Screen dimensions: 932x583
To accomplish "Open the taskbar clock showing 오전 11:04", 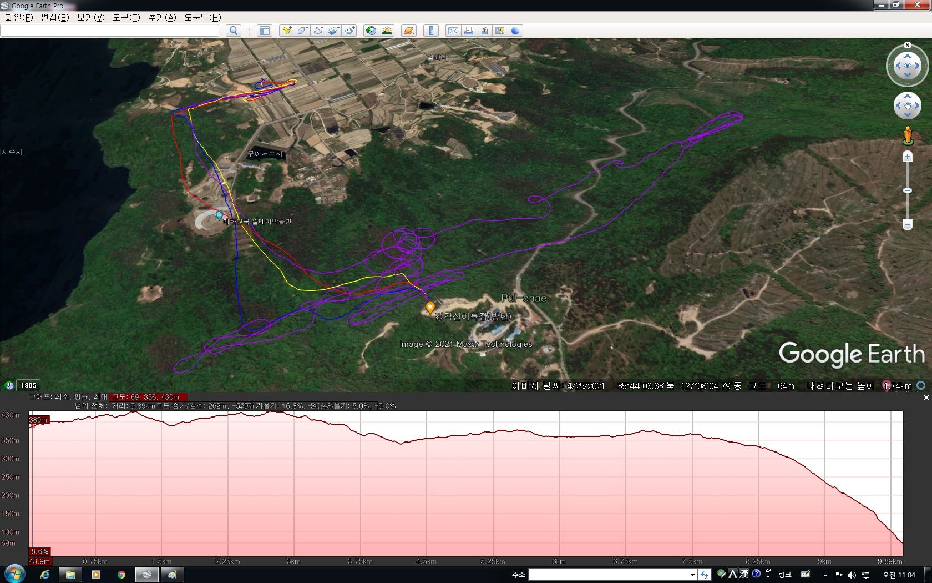I will 899,575.
